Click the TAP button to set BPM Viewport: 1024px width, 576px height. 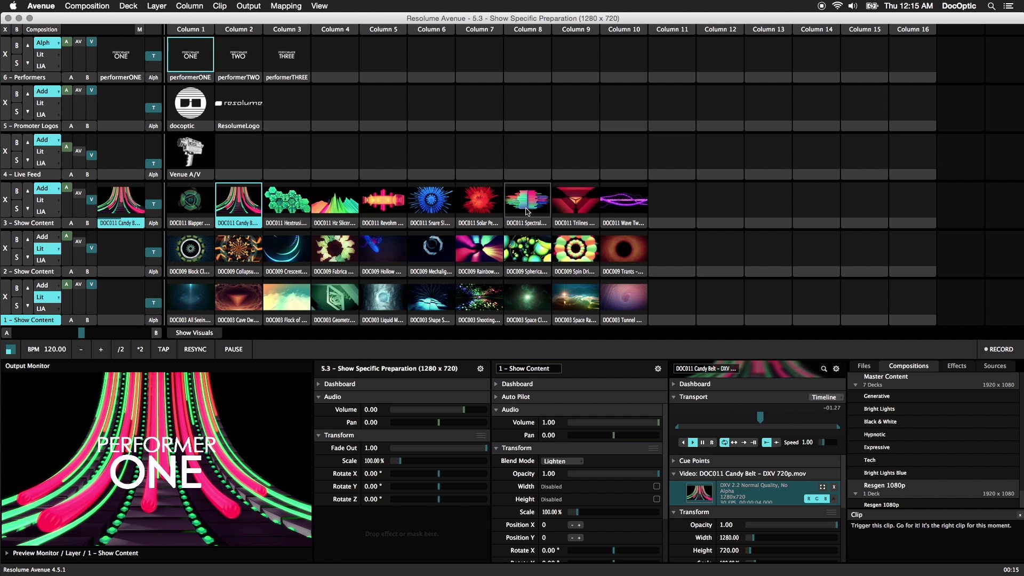coord(163,349)
